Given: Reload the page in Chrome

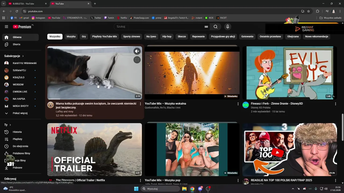Looking at the screenshot, I should click(x=17, y=11).
